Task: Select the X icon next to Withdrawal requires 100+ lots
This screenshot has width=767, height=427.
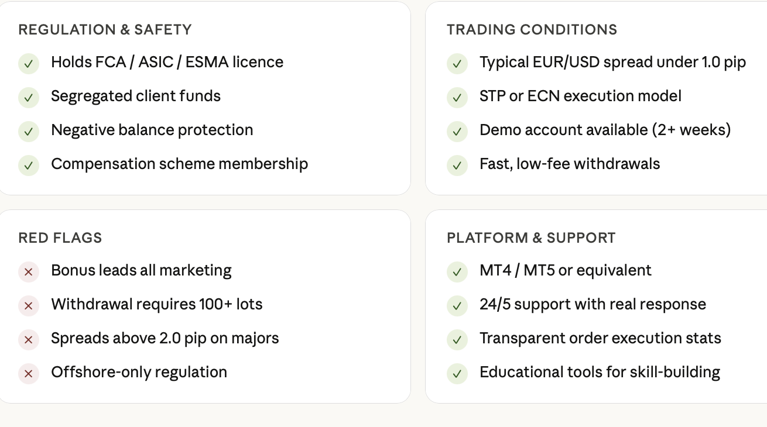Action: point(29,305)
